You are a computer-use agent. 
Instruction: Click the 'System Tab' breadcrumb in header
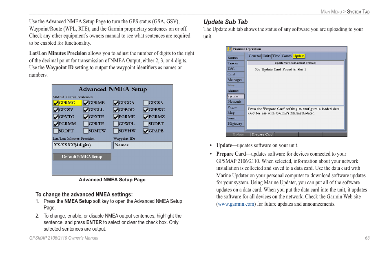358,12
